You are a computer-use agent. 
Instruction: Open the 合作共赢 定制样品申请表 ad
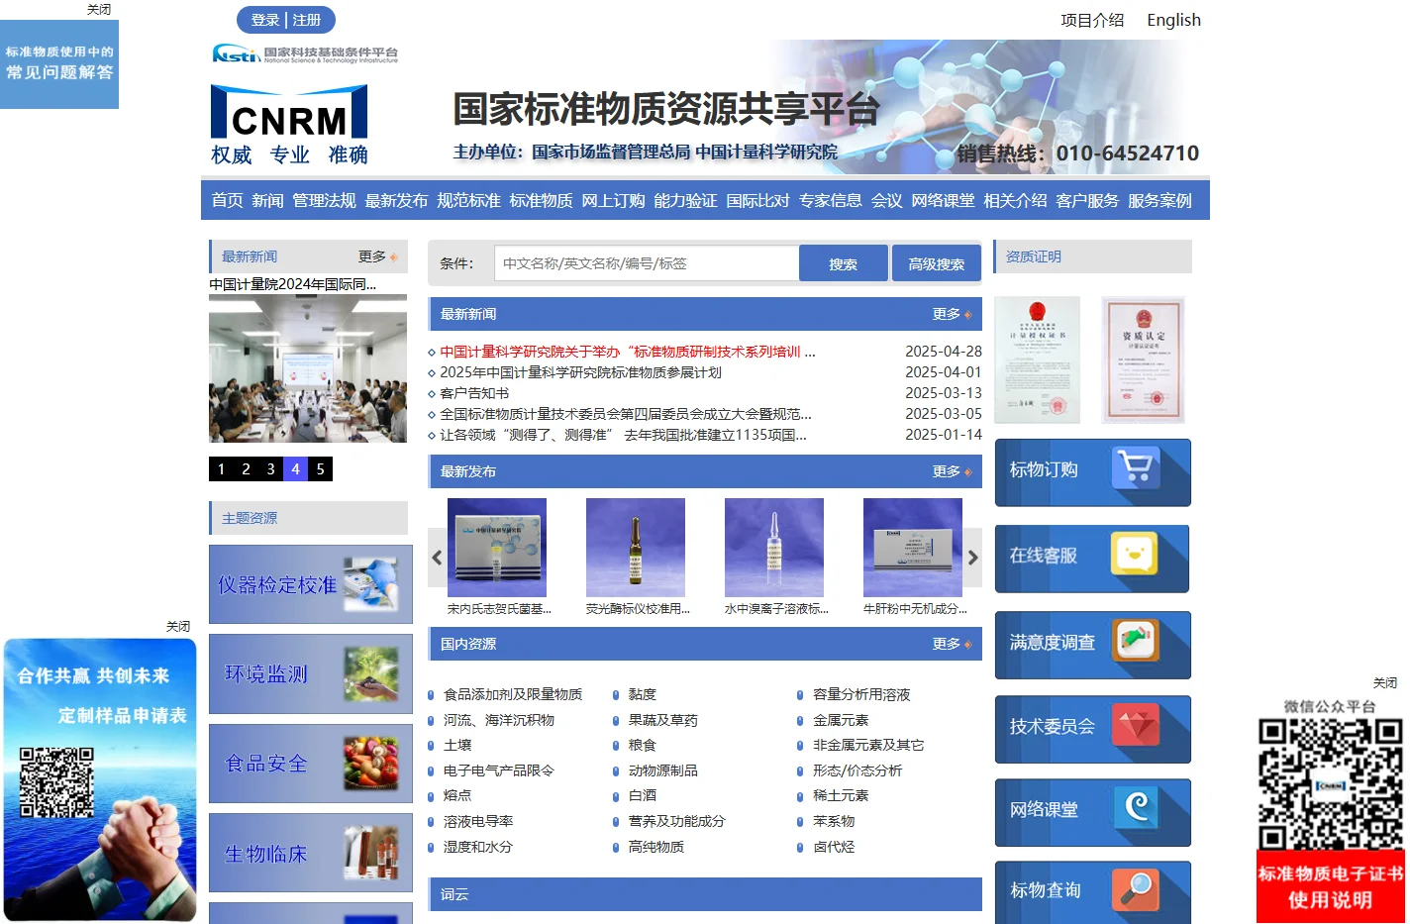pyautogui.click(x=100, y=779)
